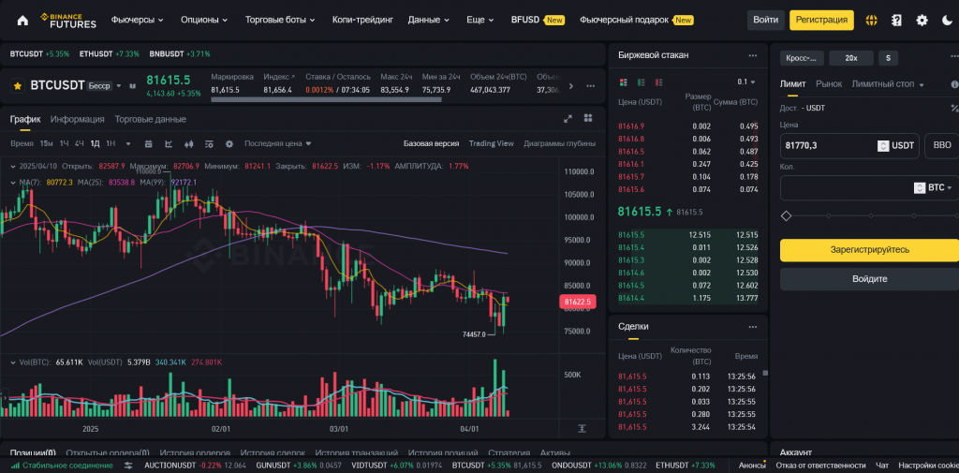Reset the volume pane scale icon

click(582, 428)
